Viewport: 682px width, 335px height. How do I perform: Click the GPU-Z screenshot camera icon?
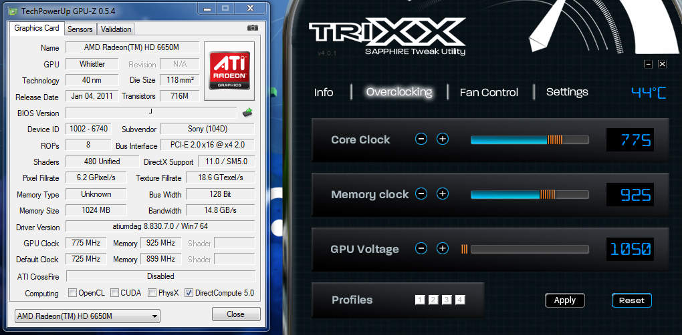click(252, 28)
